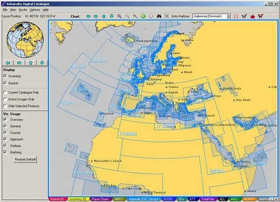Click the greyed zoom-out magnifier icon
280x202 pixels.
(127, 16)
